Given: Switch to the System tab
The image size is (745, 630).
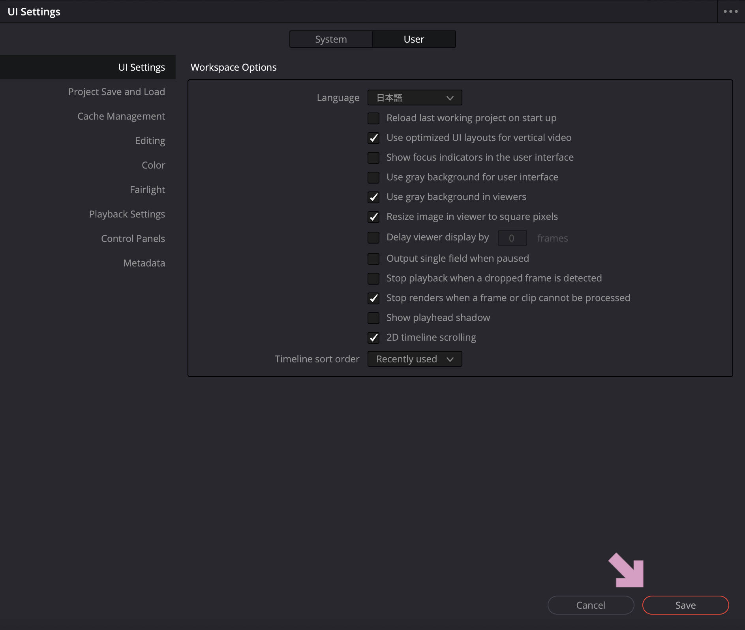Looking at the screenshot, I should pos(331,39).
